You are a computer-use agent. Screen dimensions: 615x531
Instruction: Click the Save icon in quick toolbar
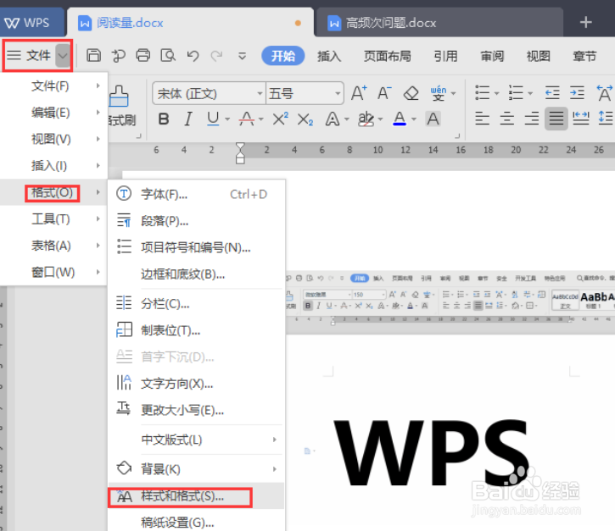pos(93,56)
